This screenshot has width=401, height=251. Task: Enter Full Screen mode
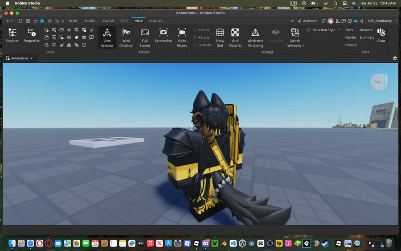coord(144,37)
